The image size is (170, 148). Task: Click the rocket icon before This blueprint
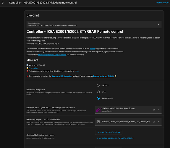27,76
